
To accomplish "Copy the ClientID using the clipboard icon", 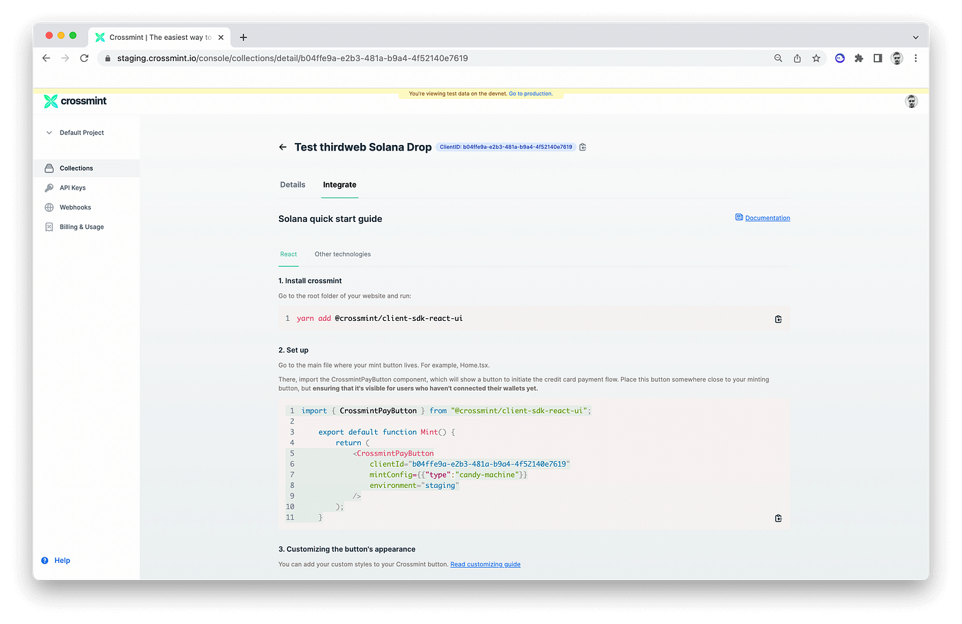I will point(583,147).
